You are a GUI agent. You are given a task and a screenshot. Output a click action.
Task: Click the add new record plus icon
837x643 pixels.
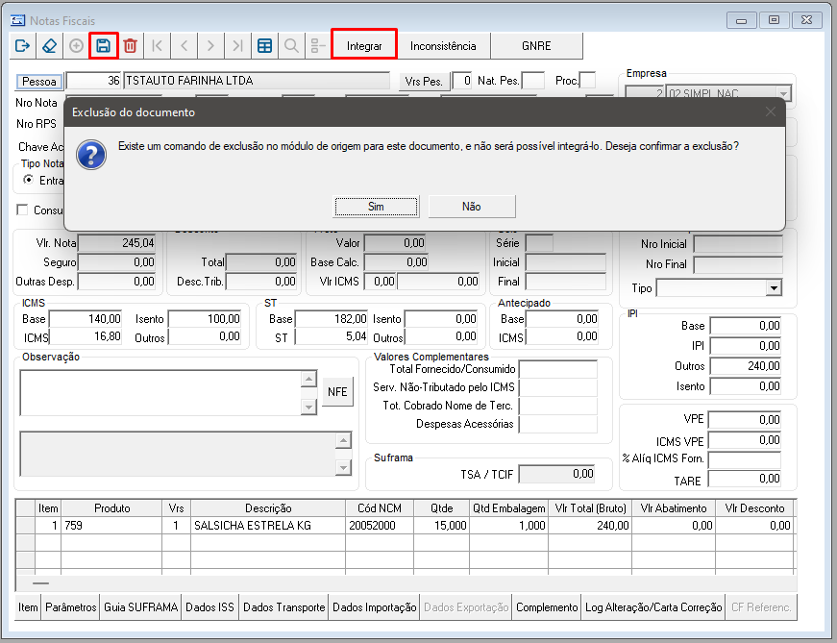[x=76, y=46]
